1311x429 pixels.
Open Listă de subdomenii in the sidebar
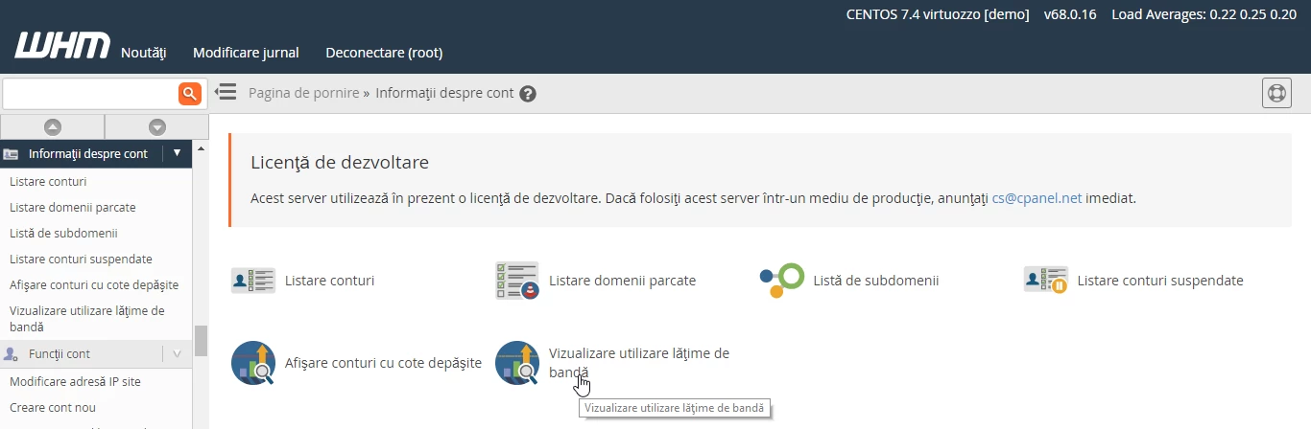pyautogui.click(x=63, y=234)
